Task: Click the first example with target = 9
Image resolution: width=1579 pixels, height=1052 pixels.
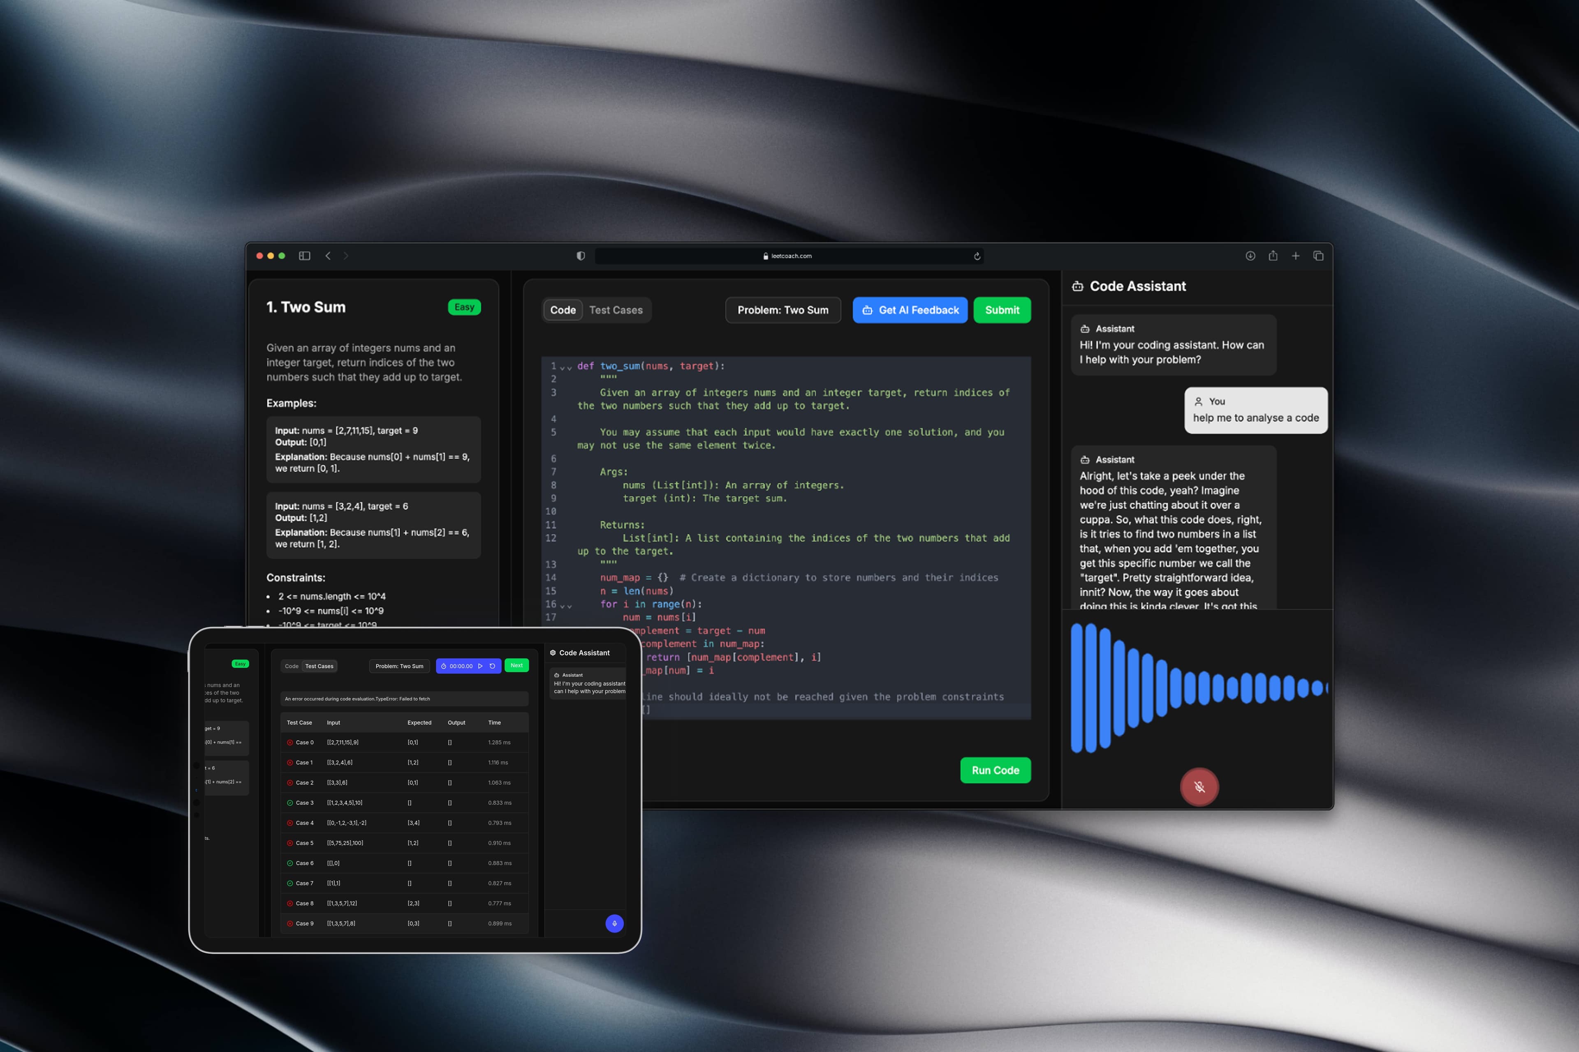Action: click(x=373, y=450)
